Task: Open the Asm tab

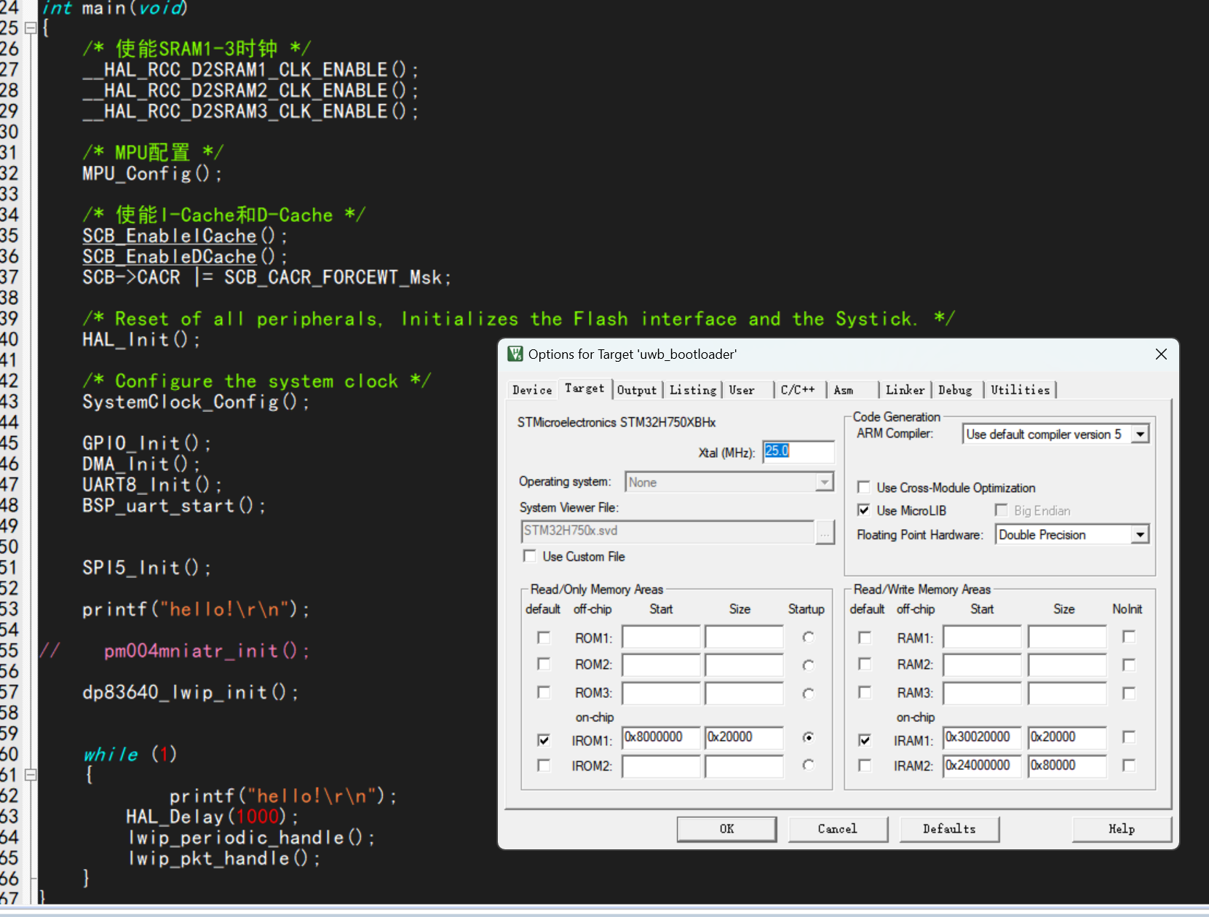Action: 844,390
